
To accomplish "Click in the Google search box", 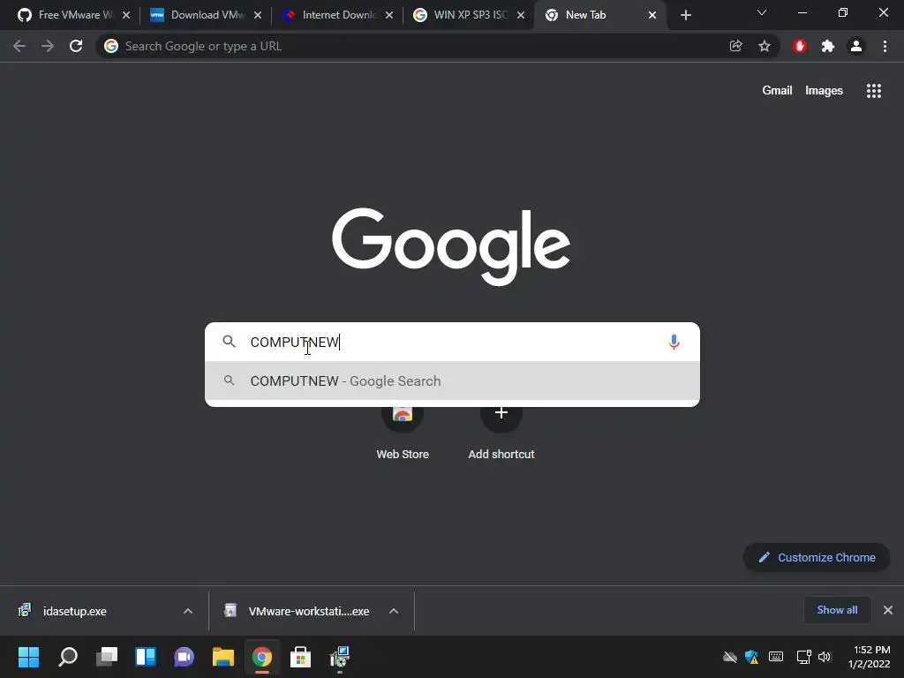I will tap(452, 342).
